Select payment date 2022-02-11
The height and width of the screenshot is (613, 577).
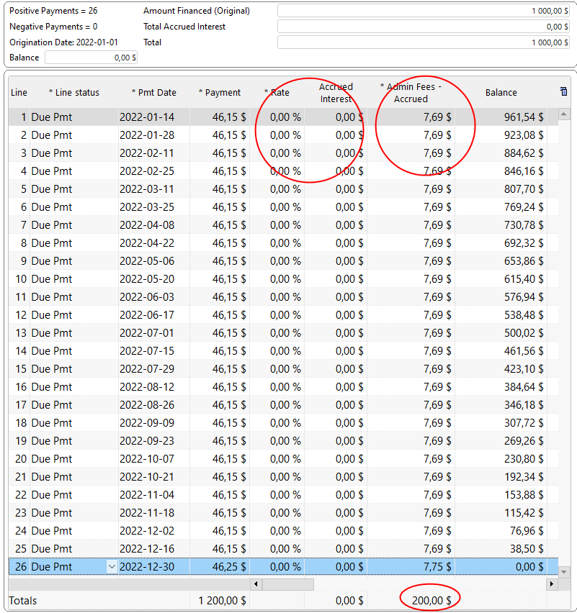pos(147,153)
